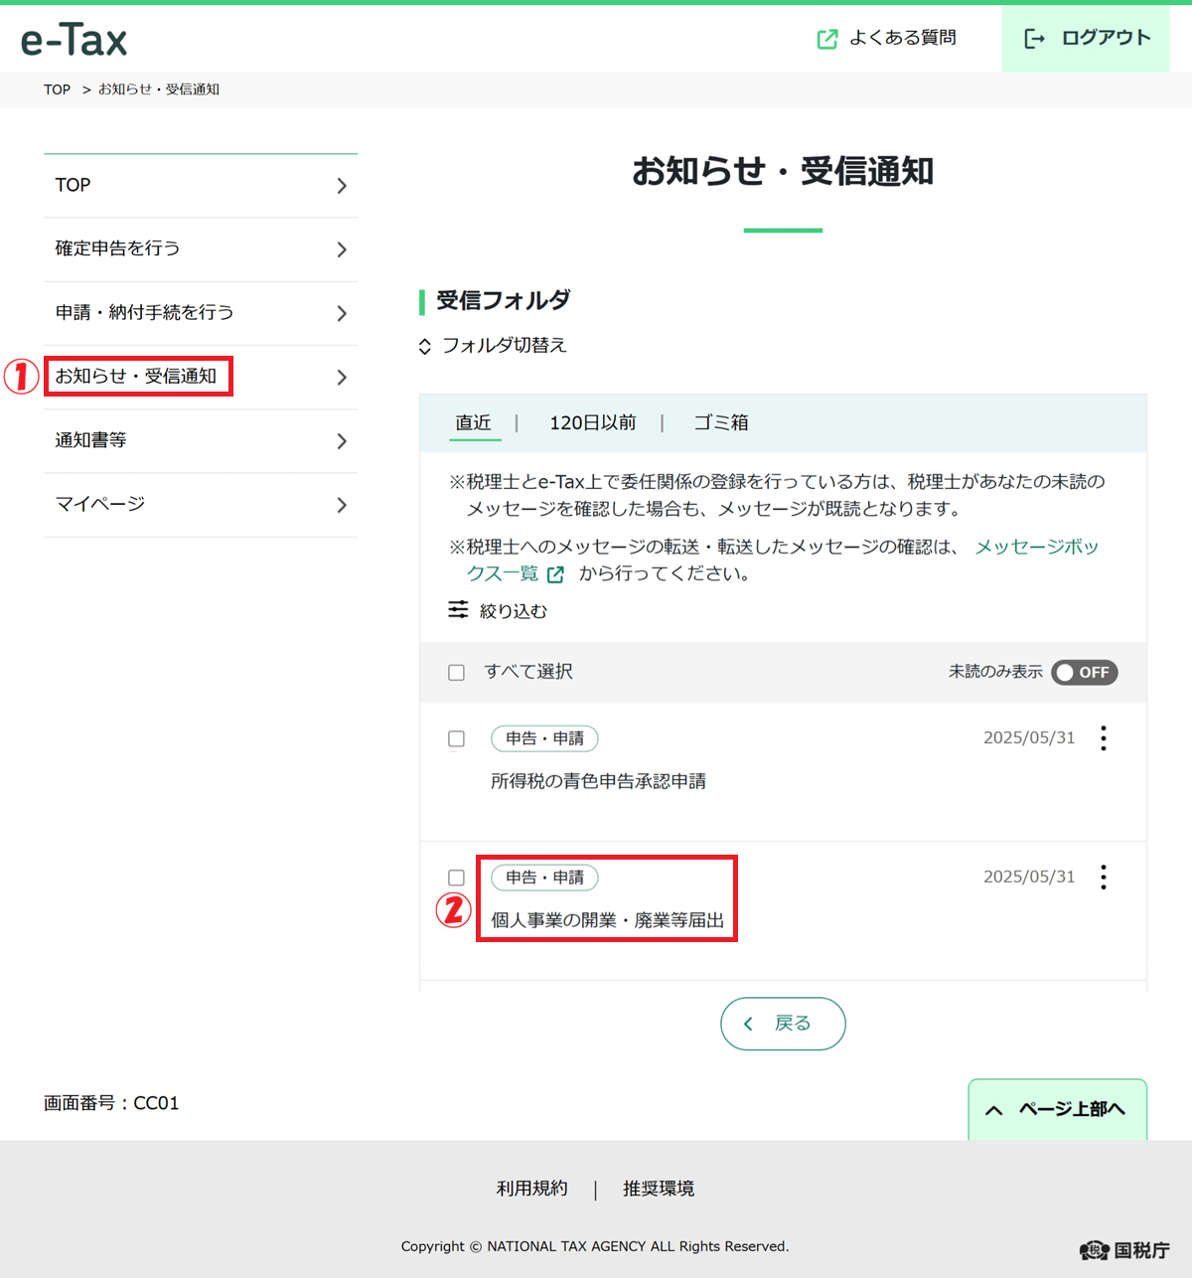Open the three-dot menu for 個人事業の開業・廃業等届出
The width and height of the screenshot is (1192, 1278).
(x=1104, y=878)
